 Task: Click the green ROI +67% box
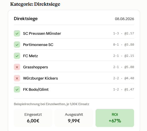(115, 118)
